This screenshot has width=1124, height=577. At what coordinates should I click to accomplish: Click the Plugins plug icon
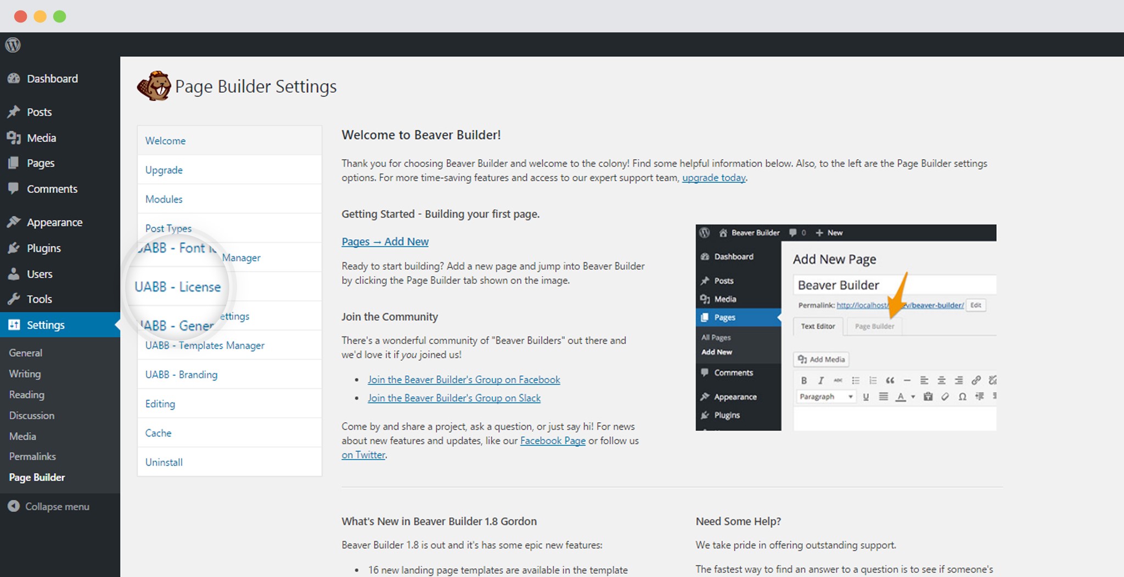pos(14,248)
